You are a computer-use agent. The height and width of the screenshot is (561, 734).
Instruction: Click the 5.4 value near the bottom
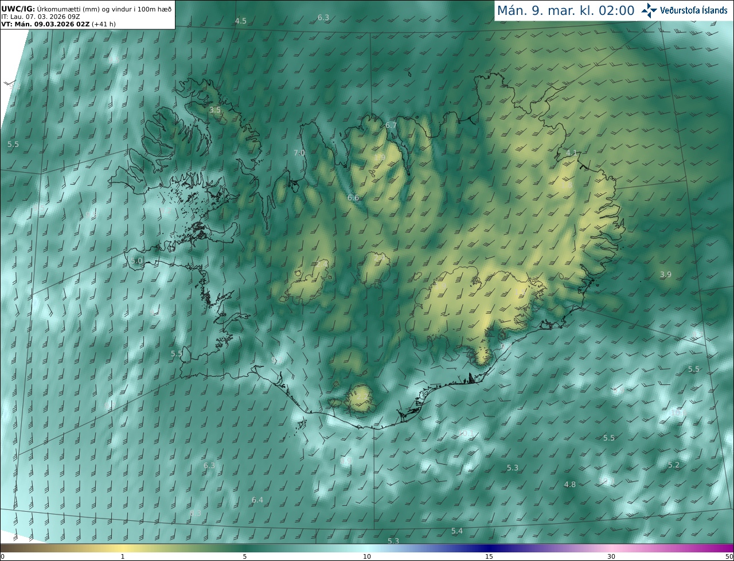point(457,531)
